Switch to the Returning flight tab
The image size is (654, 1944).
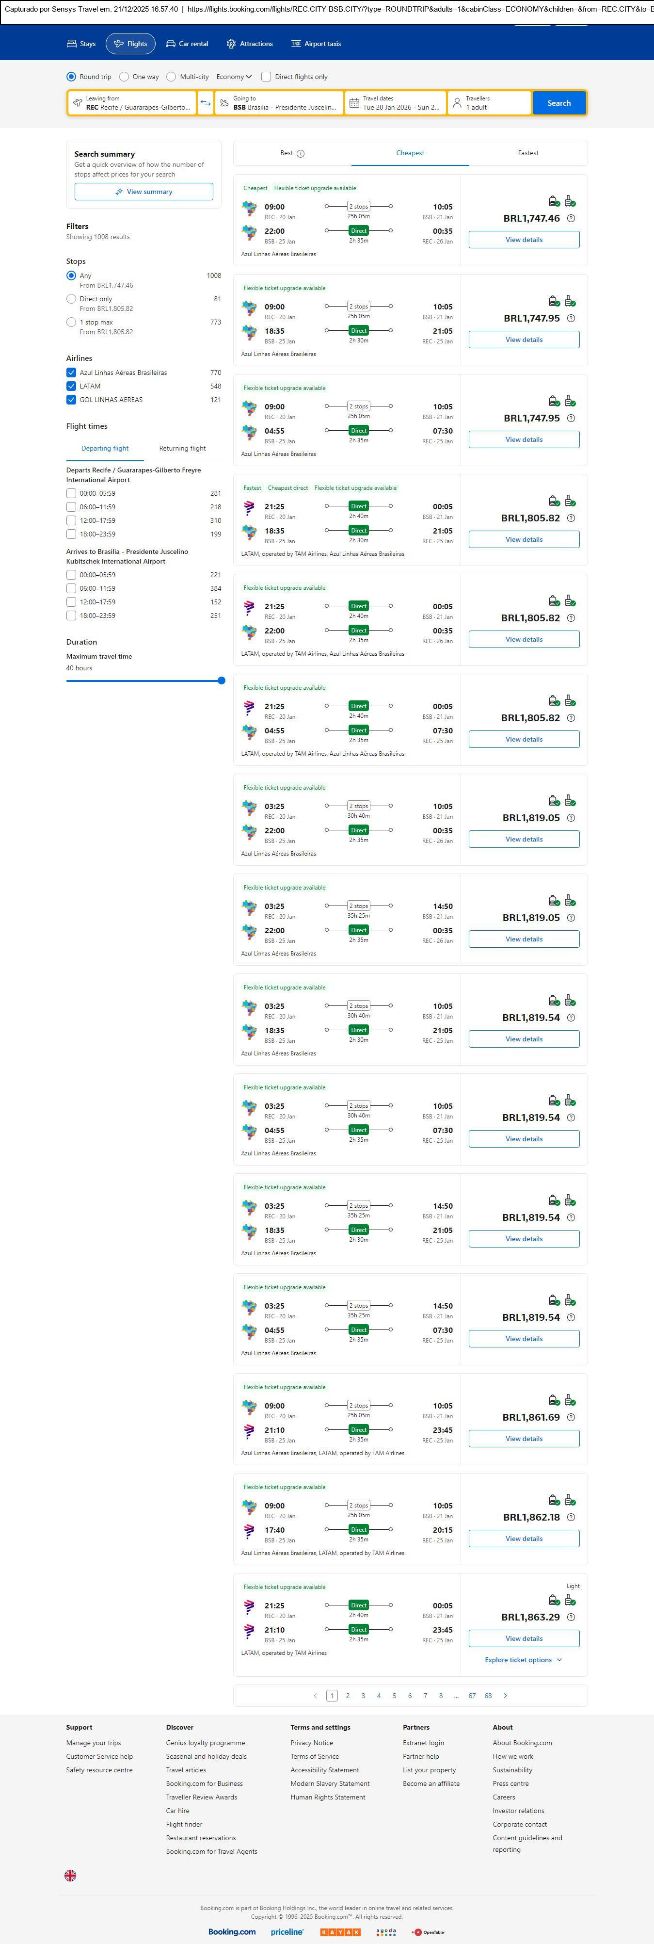[182, 448]
